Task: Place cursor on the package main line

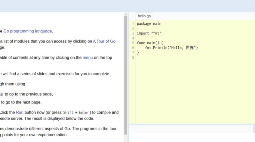Action: click(149, 24)
